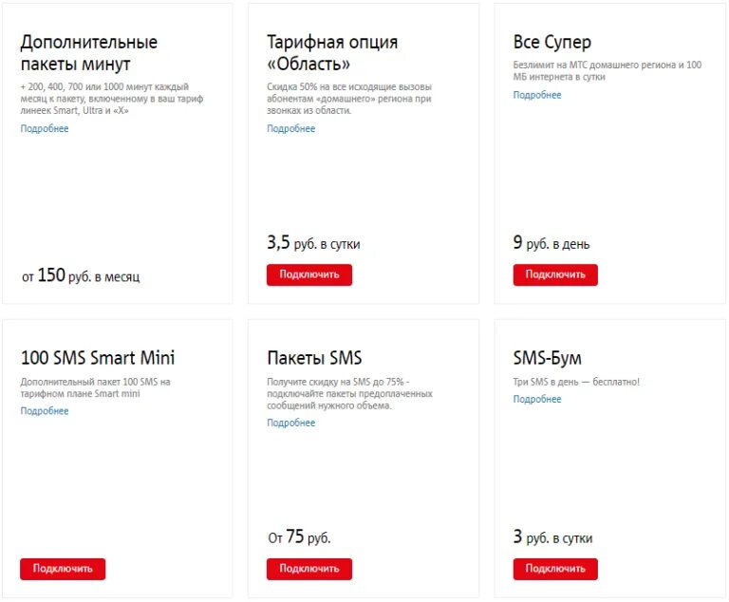
Task: Click the от 150 руб. в месяц price
Action: 81,276
